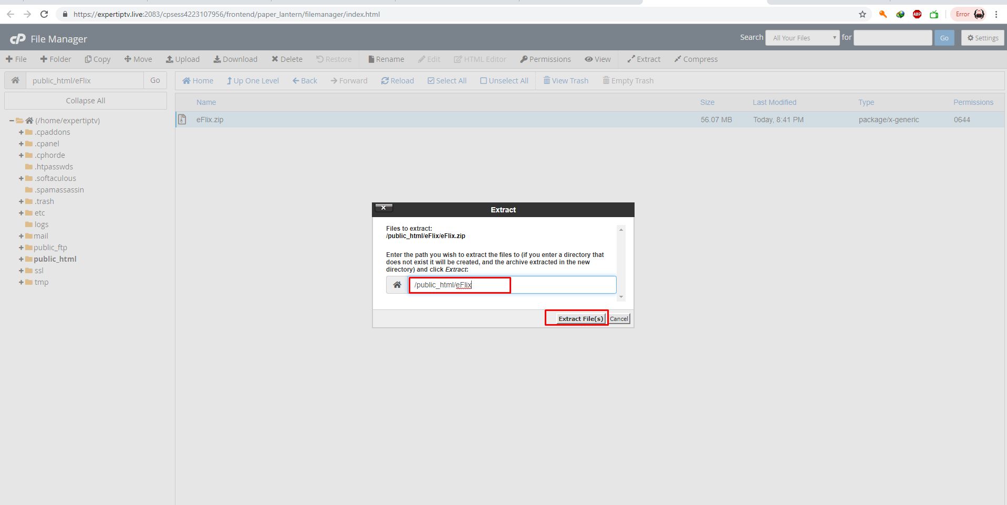This screenshot has height=505, width=1007.
Task: Create a new File from toolbar
Action: (16, 59)
